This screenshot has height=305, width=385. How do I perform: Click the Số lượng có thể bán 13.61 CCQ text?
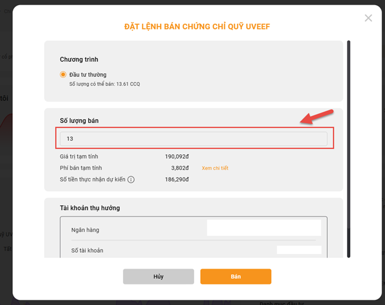pos(104,84)
